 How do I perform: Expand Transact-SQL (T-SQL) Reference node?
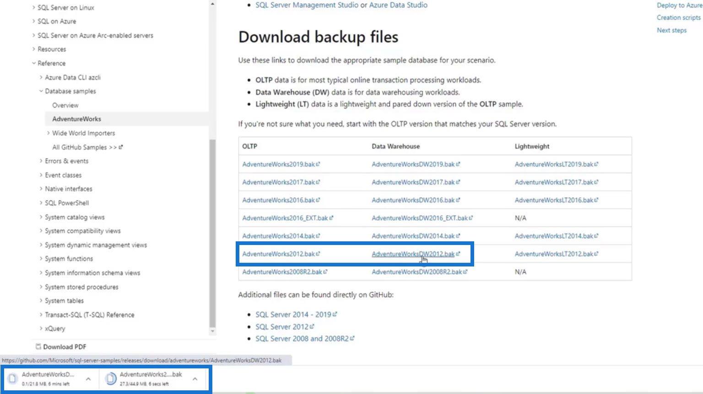click(x=41, y=315)
